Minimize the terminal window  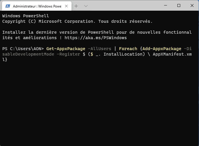tap(166, 5)
